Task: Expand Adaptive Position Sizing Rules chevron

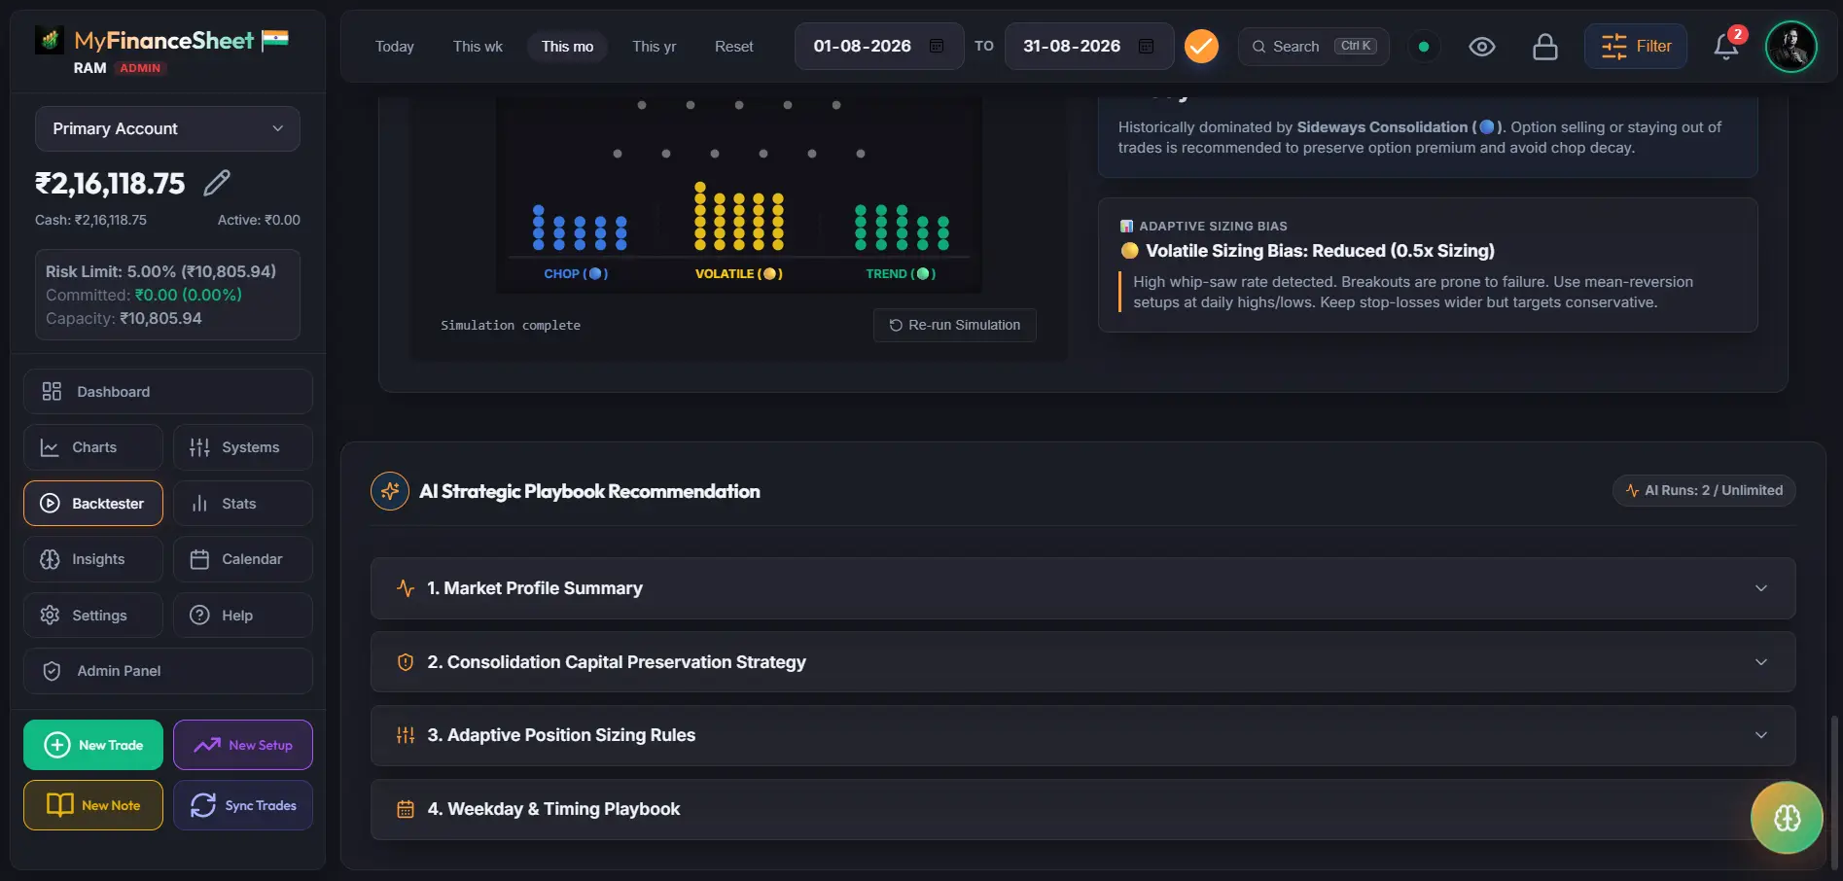Action: pyautogui.click(x=1761, y=735)
